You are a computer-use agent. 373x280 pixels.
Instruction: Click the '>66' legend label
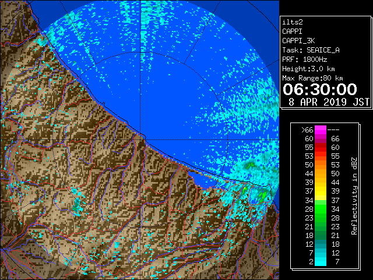coord(307,130)
